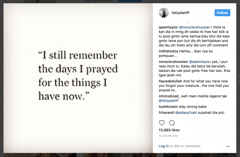Open qeemtaylor commenter profile
This screenshot has height=157, width=240.
168,27
